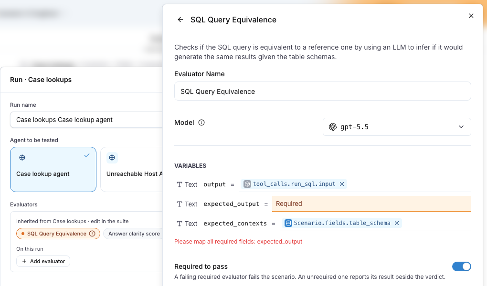The width and height of the screenshot is (487, 286).
Task: Click the 'Run · Case lookups' header
Action: pos(41,80)
